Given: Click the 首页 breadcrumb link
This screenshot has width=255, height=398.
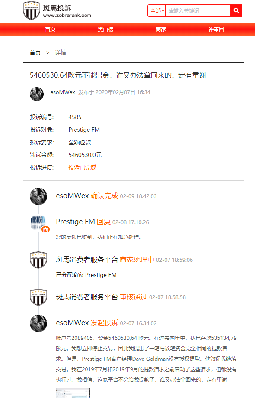Looking at the screenshot, I should point(35,52).
